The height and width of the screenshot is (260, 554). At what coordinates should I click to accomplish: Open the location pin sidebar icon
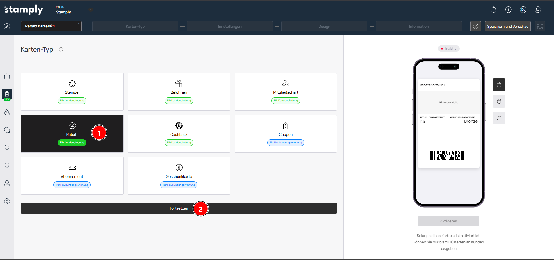(7, 166)
